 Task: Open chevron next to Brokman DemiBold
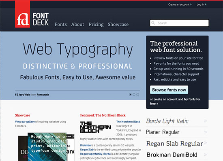pyautogui.click(x=206, y=155)
